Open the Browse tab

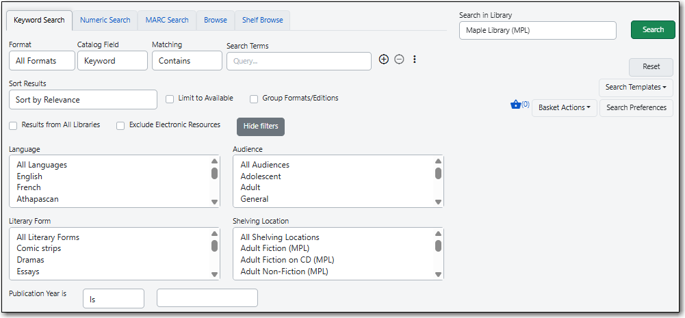coord(216,20)
